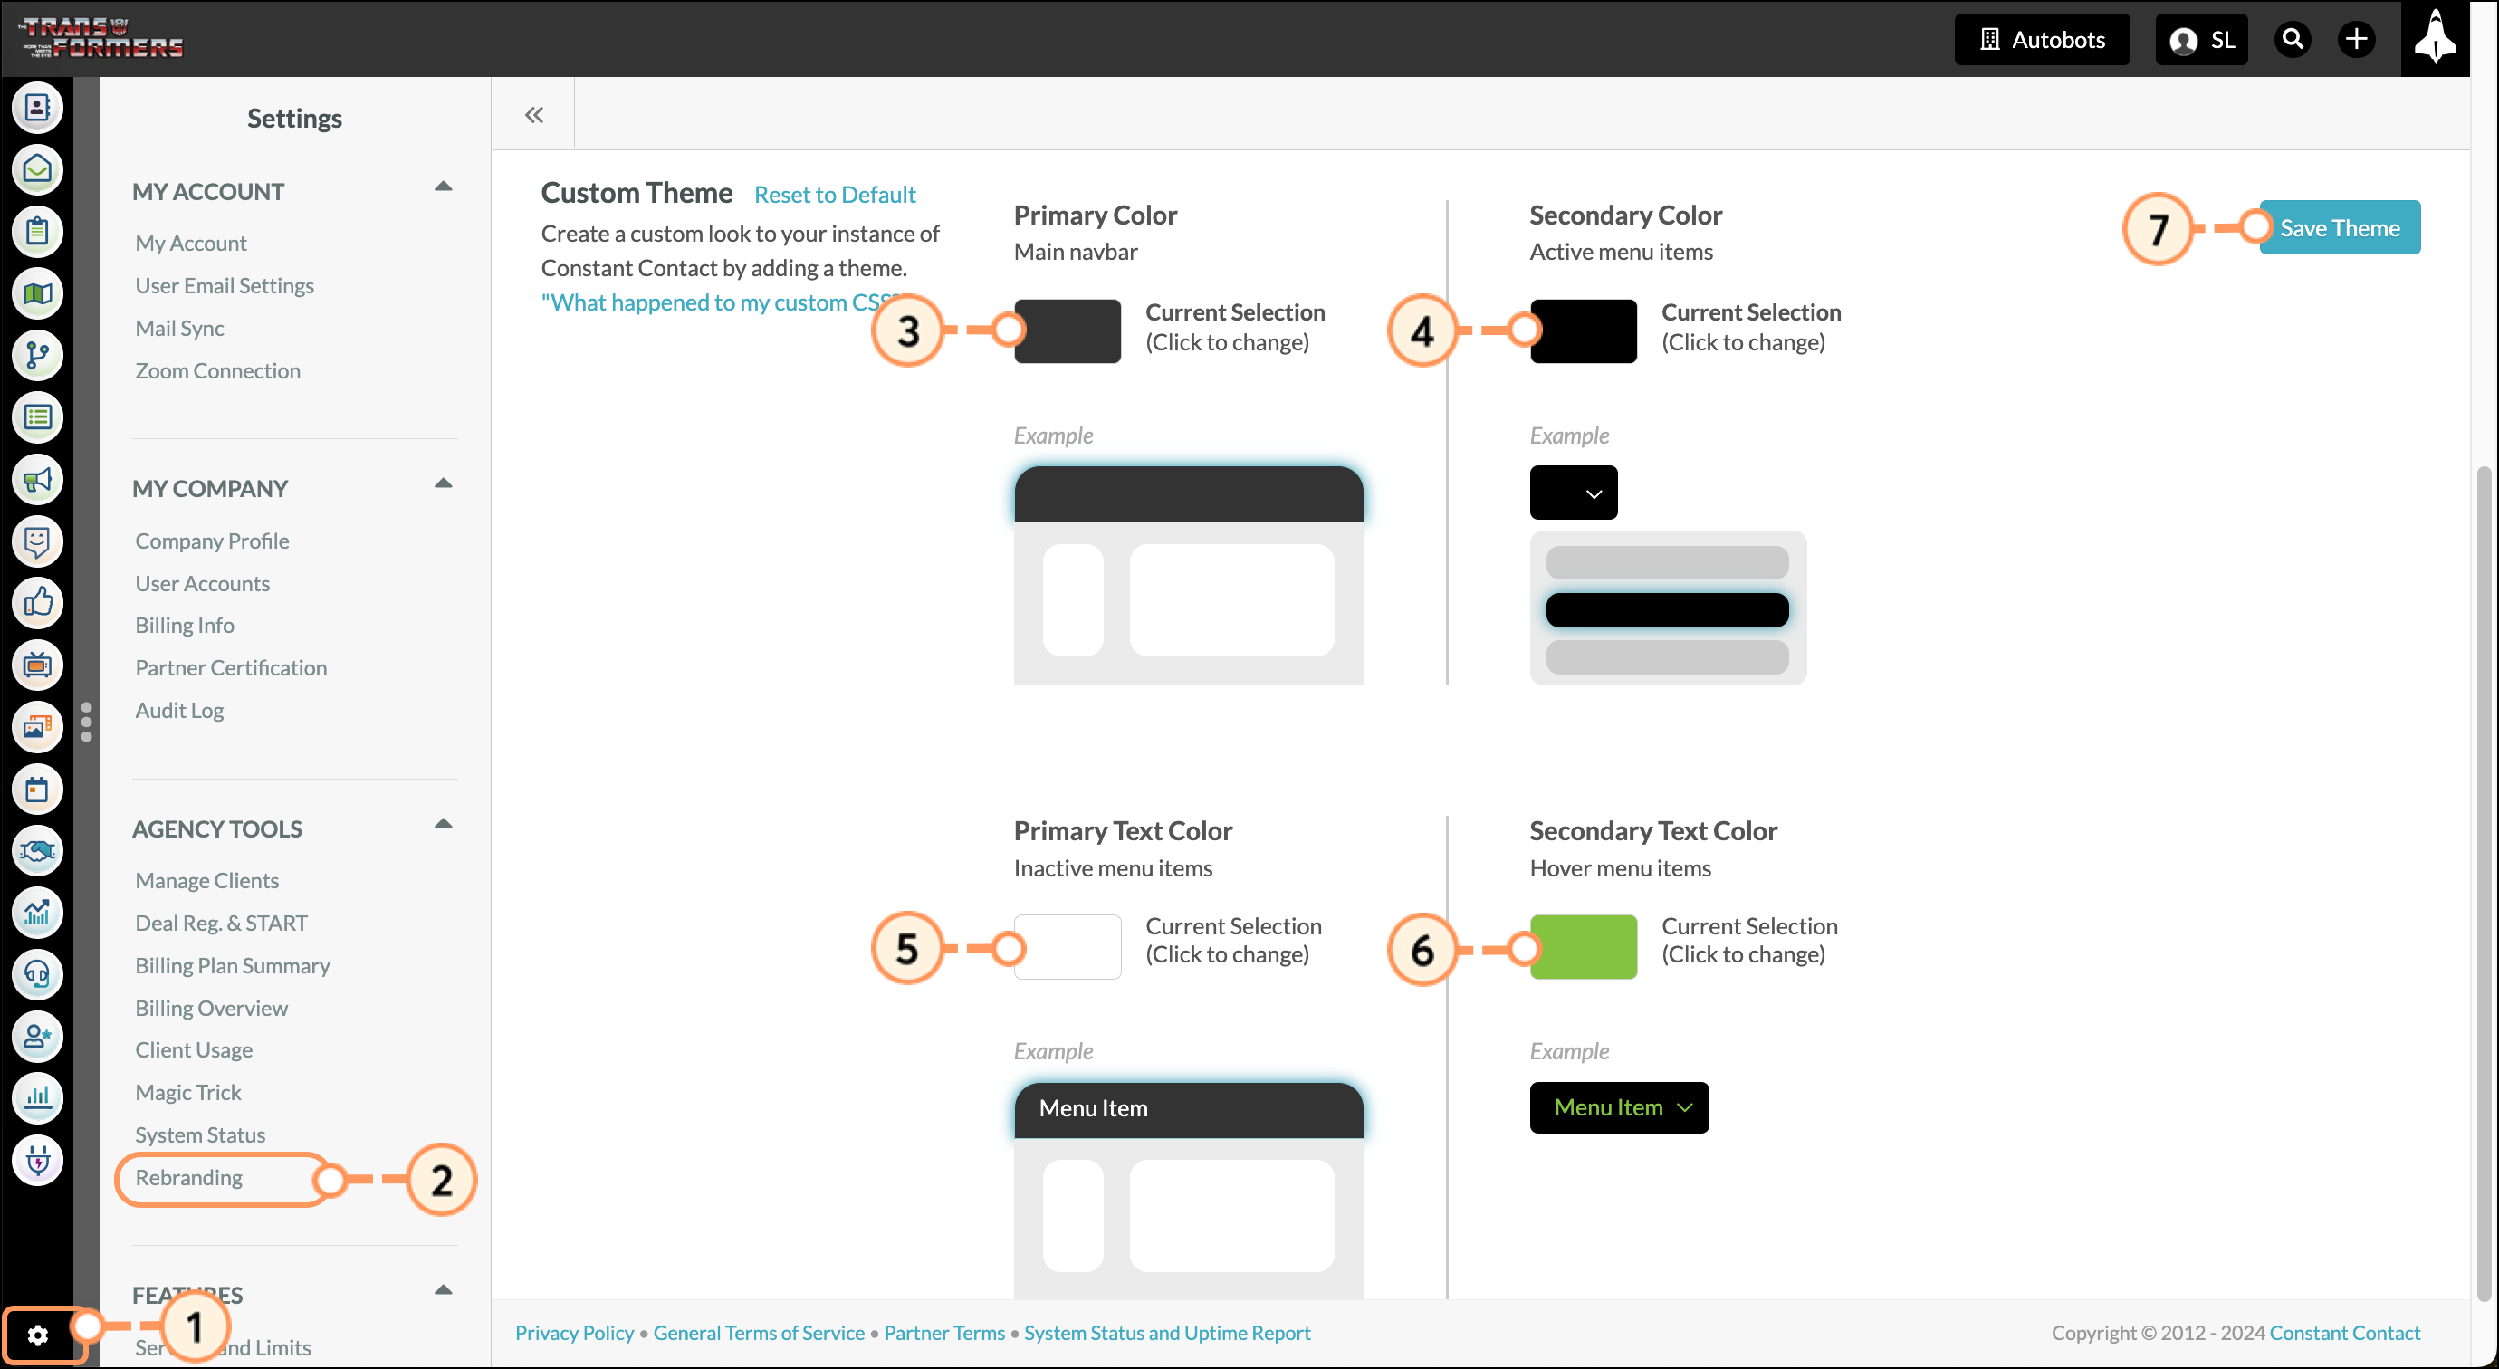Open the green Menu Item dropdown example
Viewport: 2499px width, 1369px height.
pos(1619,1108)
